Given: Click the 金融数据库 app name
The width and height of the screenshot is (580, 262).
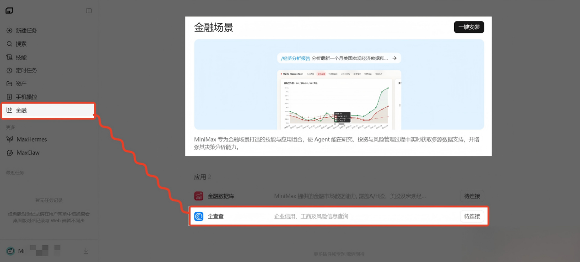Looking at the screenshot, I should click(221, 196).
